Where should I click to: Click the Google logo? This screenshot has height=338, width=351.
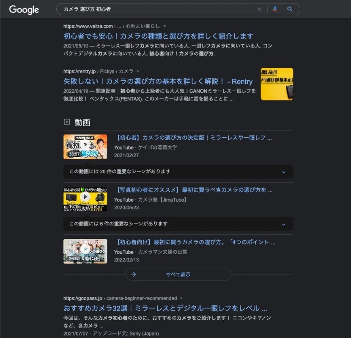24,9
